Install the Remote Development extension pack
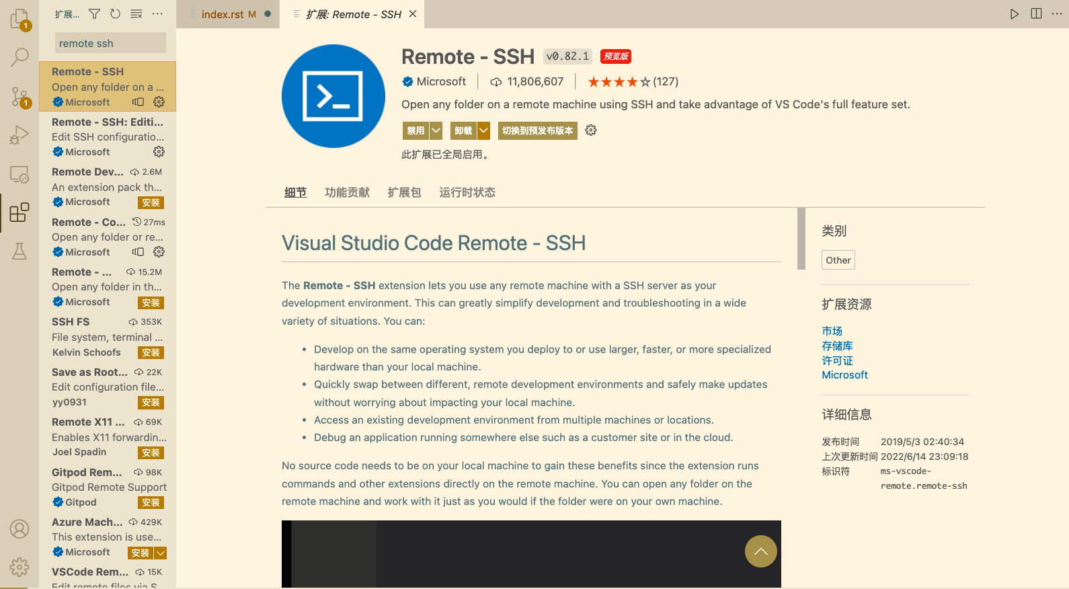Image resolution: width=1069 pixels, height=589 pixels. [x=151, y=202]
